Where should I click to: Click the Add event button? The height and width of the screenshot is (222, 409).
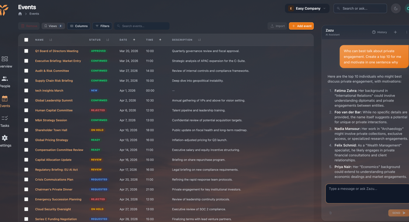(301, 26)
